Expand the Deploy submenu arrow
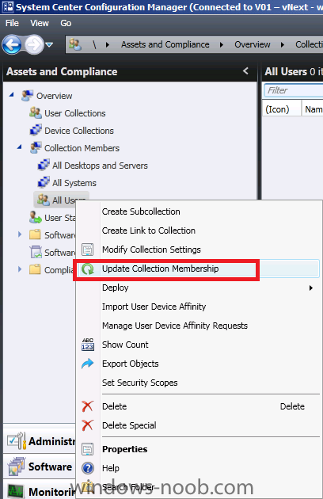323x499 pixels. click(x=311, y=288)
